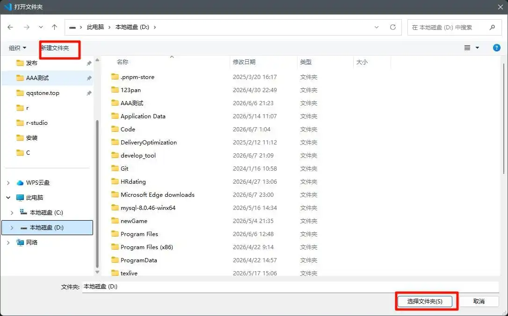The height and width of the screenshot is (316, 508).
Task: Select the Program Files (x86) folder
Action: (x=146, y=247)
